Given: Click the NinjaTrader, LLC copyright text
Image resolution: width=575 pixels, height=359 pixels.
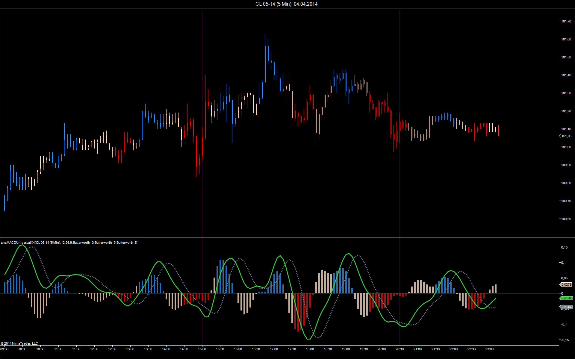Looking at the screenshot, I should (19, 343).
